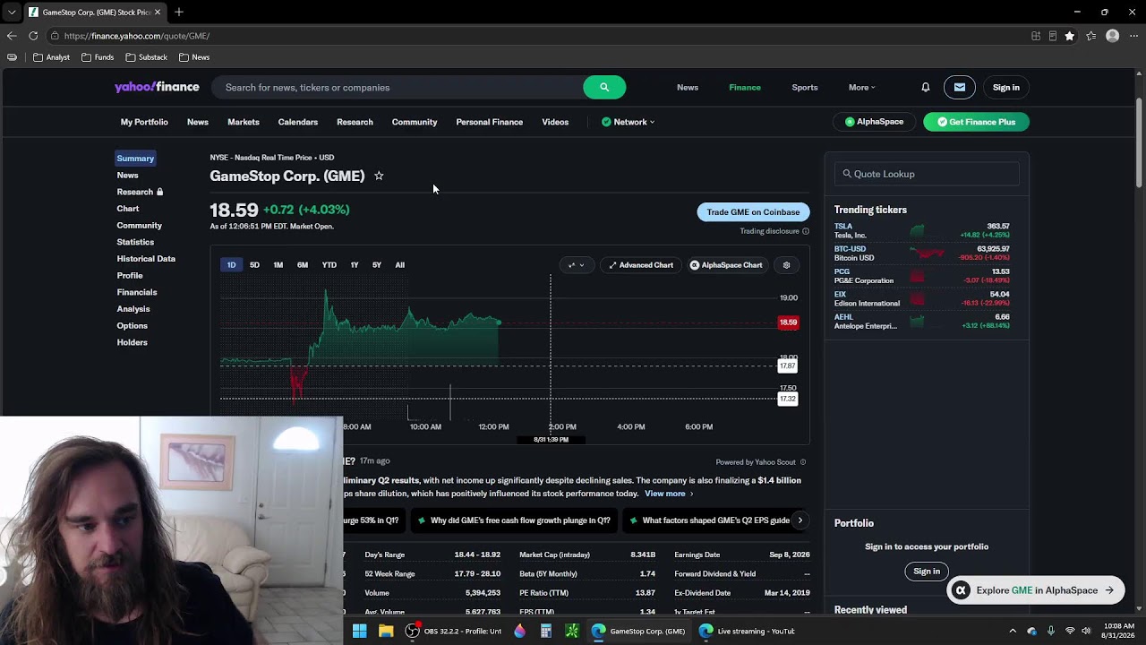Open the Personal Finance menu
This screenshot has width=1146, height=645.
[x=490, y=122]
